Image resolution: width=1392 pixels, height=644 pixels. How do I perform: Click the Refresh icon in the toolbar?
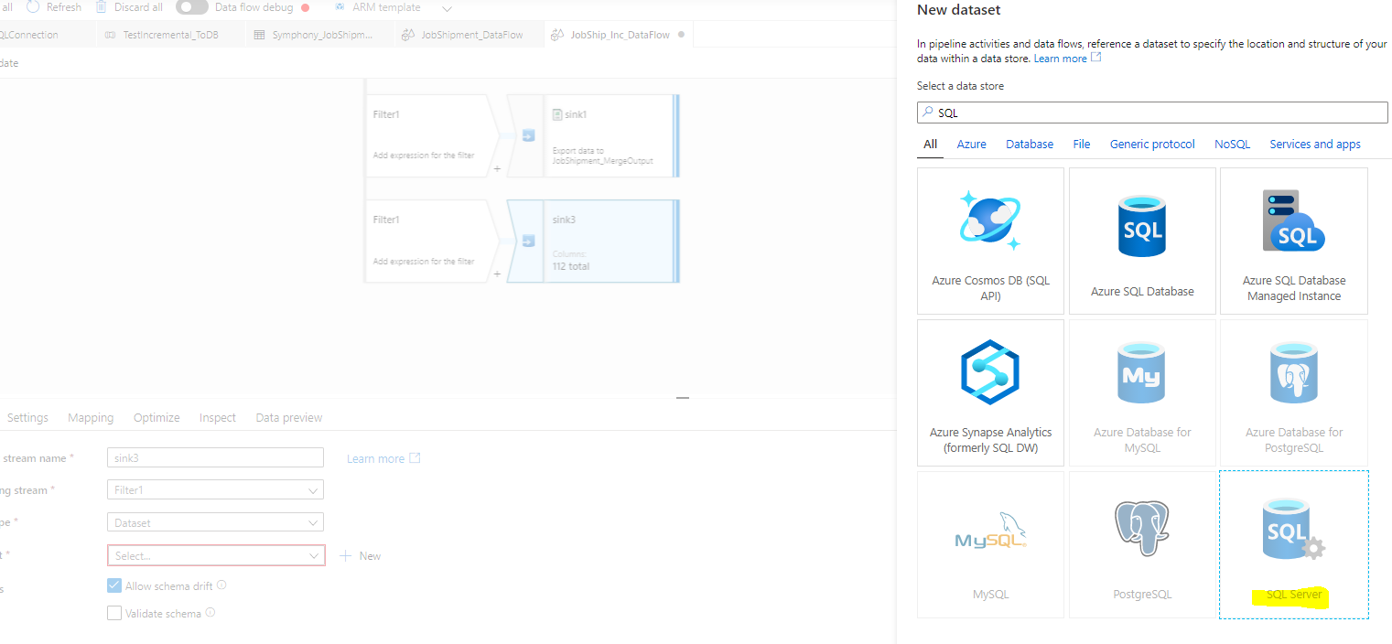(57, 7)
